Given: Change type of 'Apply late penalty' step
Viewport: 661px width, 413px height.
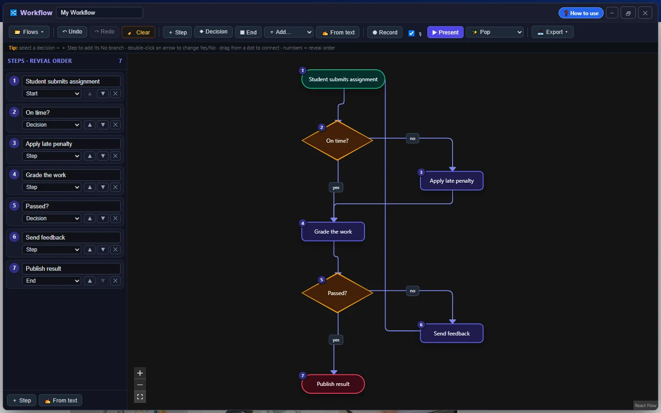Looking at the screenshot, I should [51, 156].
